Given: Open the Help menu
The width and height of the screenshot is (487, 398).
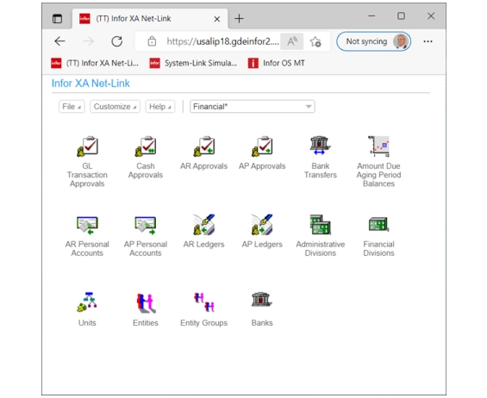Looking at the screenshot, I should click(x=160, y=107).
